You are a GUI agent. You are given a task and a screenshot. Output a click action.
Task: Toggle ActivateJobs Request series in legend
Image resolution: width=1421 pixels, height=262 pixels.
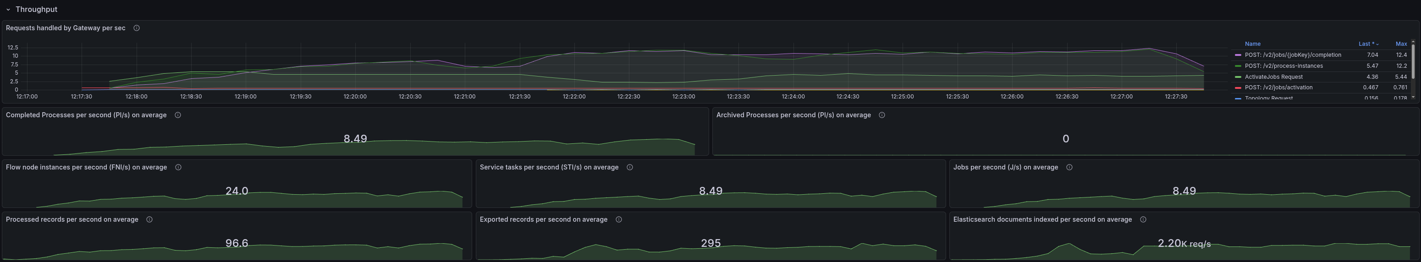pyautogui.click(x=1273, y=77)
